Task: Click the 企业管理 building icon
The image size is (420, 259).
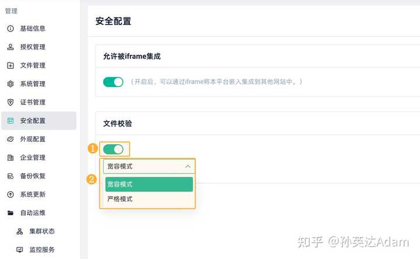Action: point(10,157)
